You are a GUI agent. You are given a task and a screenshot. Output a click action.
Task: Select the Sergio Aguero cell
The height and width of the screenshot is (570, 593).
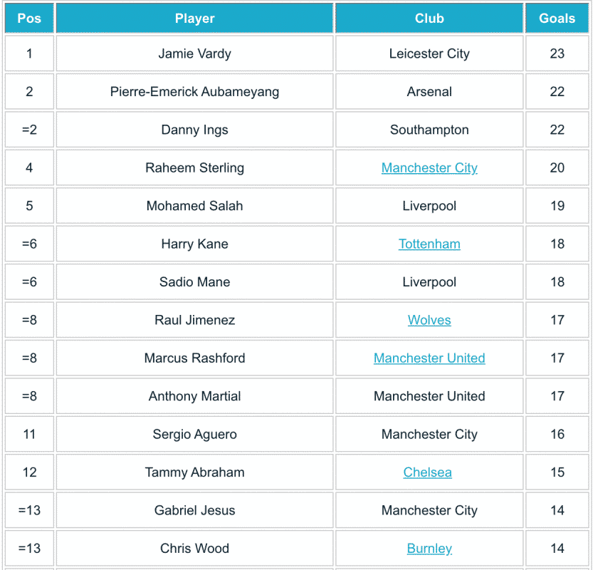click(194, 435)
